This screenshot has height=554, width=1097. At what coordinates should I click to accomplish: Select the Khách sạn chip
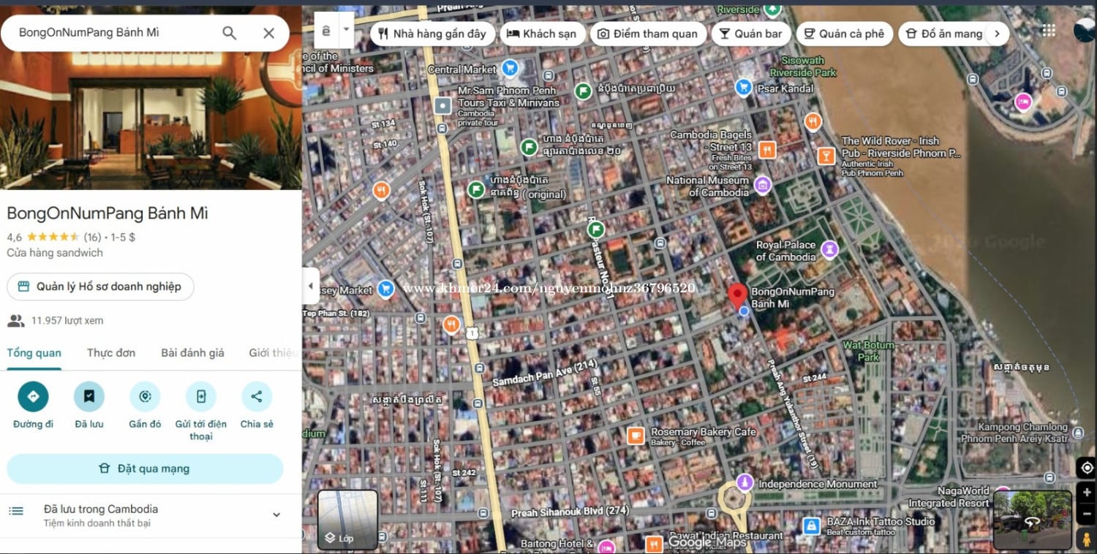coord(541,34)
